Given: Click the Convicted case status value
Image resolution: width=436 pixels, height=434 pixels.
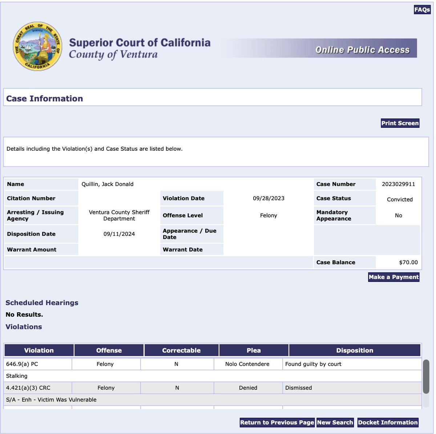Looking at the screenshot, I should (x=400, y=199).
